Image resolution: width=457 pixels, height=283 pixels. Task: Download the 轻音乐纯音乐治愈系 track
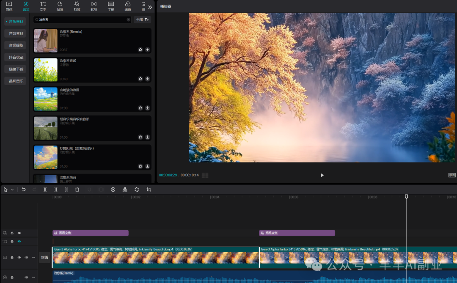(x=148, y=137)
